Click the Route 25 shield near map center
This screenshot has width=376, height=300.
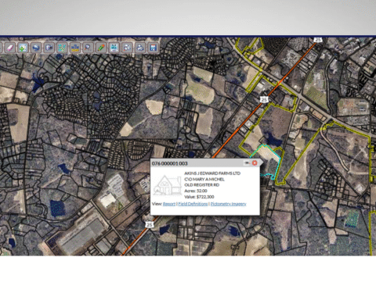[264, 99]
